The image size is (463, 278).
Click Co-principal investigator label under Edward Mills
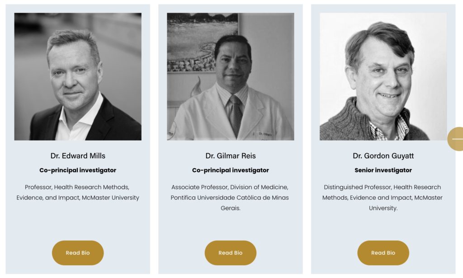coord(78,170)
